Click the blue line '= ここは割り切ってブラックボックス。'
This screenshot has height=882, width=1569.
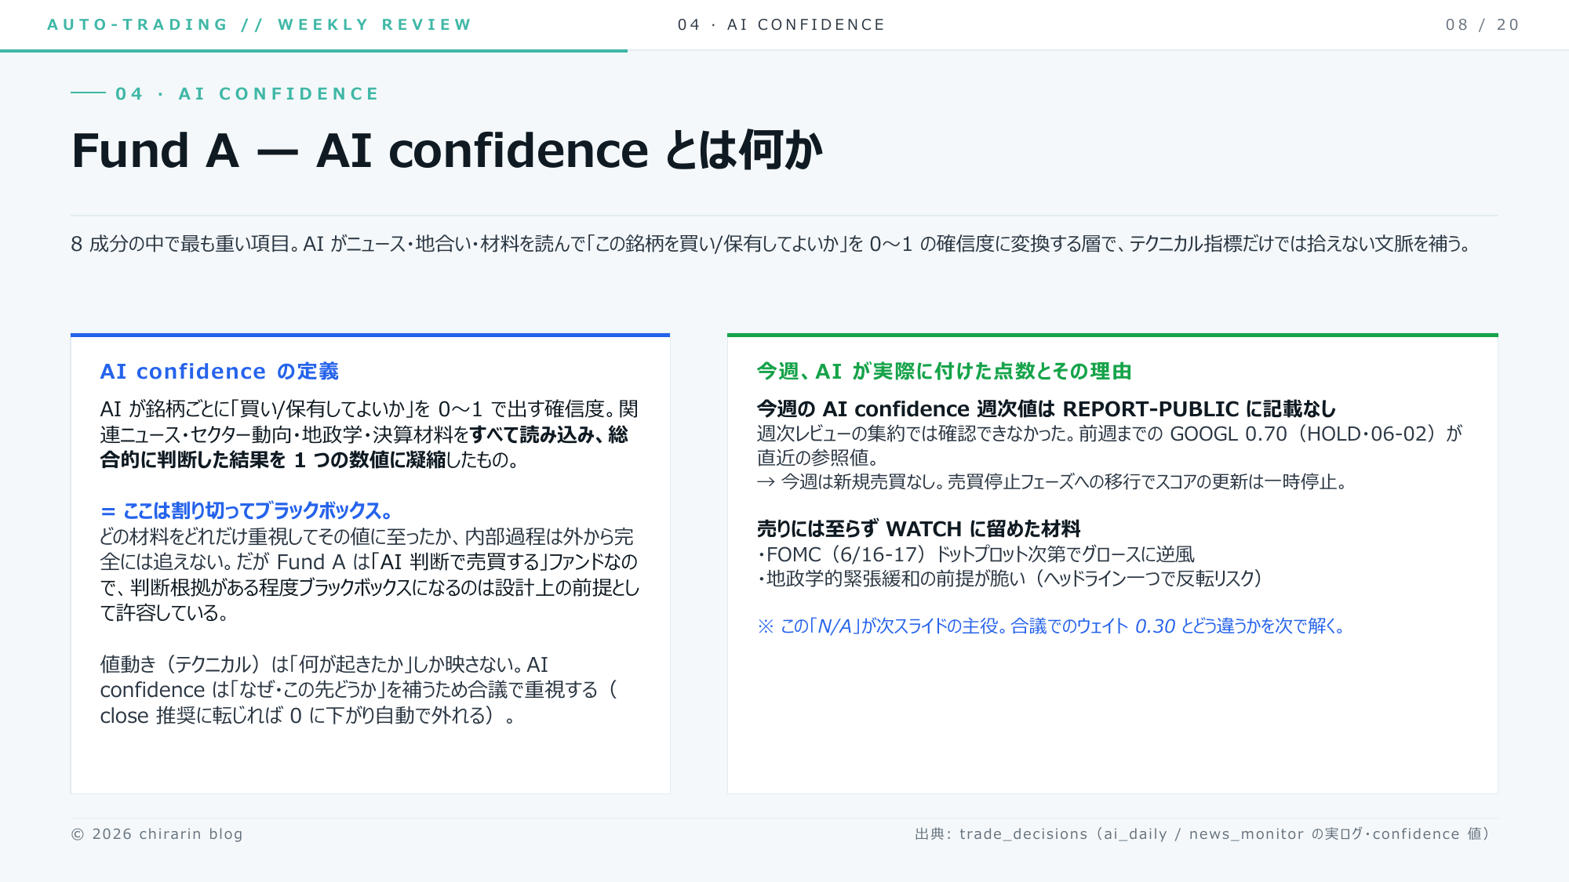246,511
